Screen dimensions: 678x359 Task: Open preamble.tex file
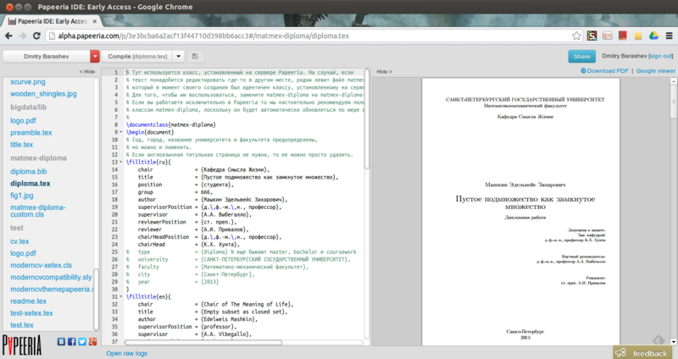[31, 133]
